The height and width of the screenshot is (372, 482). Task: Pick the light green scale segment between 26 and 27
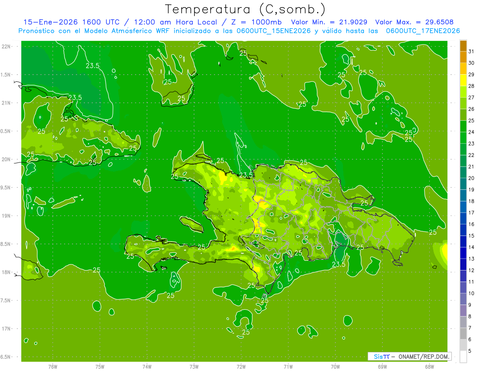[x=464, y=104]
